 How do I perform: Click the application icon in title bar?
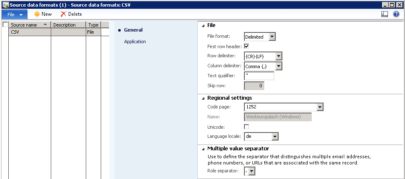(5, 5)
